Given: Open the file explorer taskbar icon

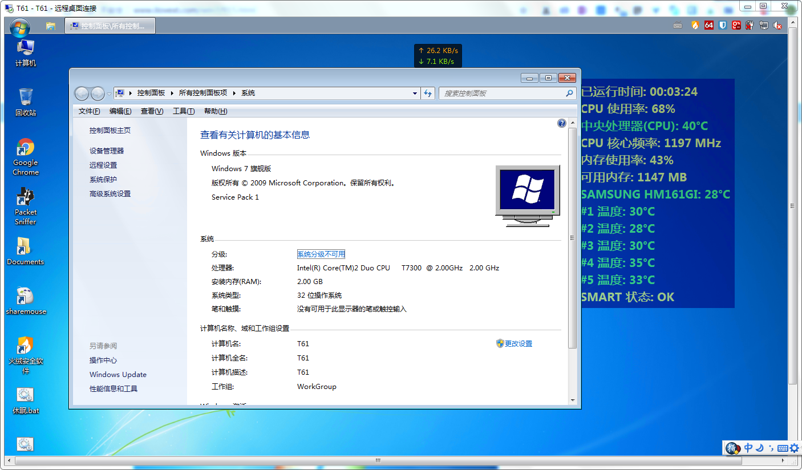Looking at the screenshot, I should point(51,26).
